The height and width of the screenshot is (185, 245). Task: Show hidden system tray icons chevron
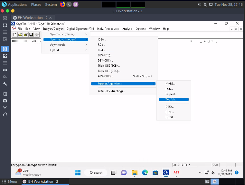[200, 173]
